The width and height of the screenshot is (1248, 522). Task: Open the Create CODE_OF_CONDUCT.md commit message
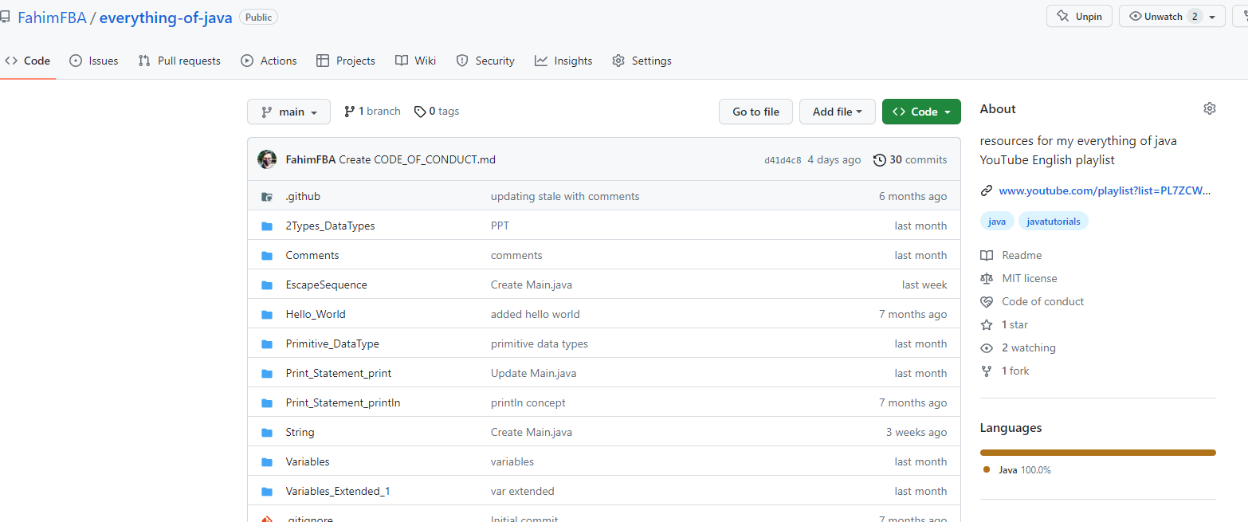pyautogui.click(x=418, y=159)
